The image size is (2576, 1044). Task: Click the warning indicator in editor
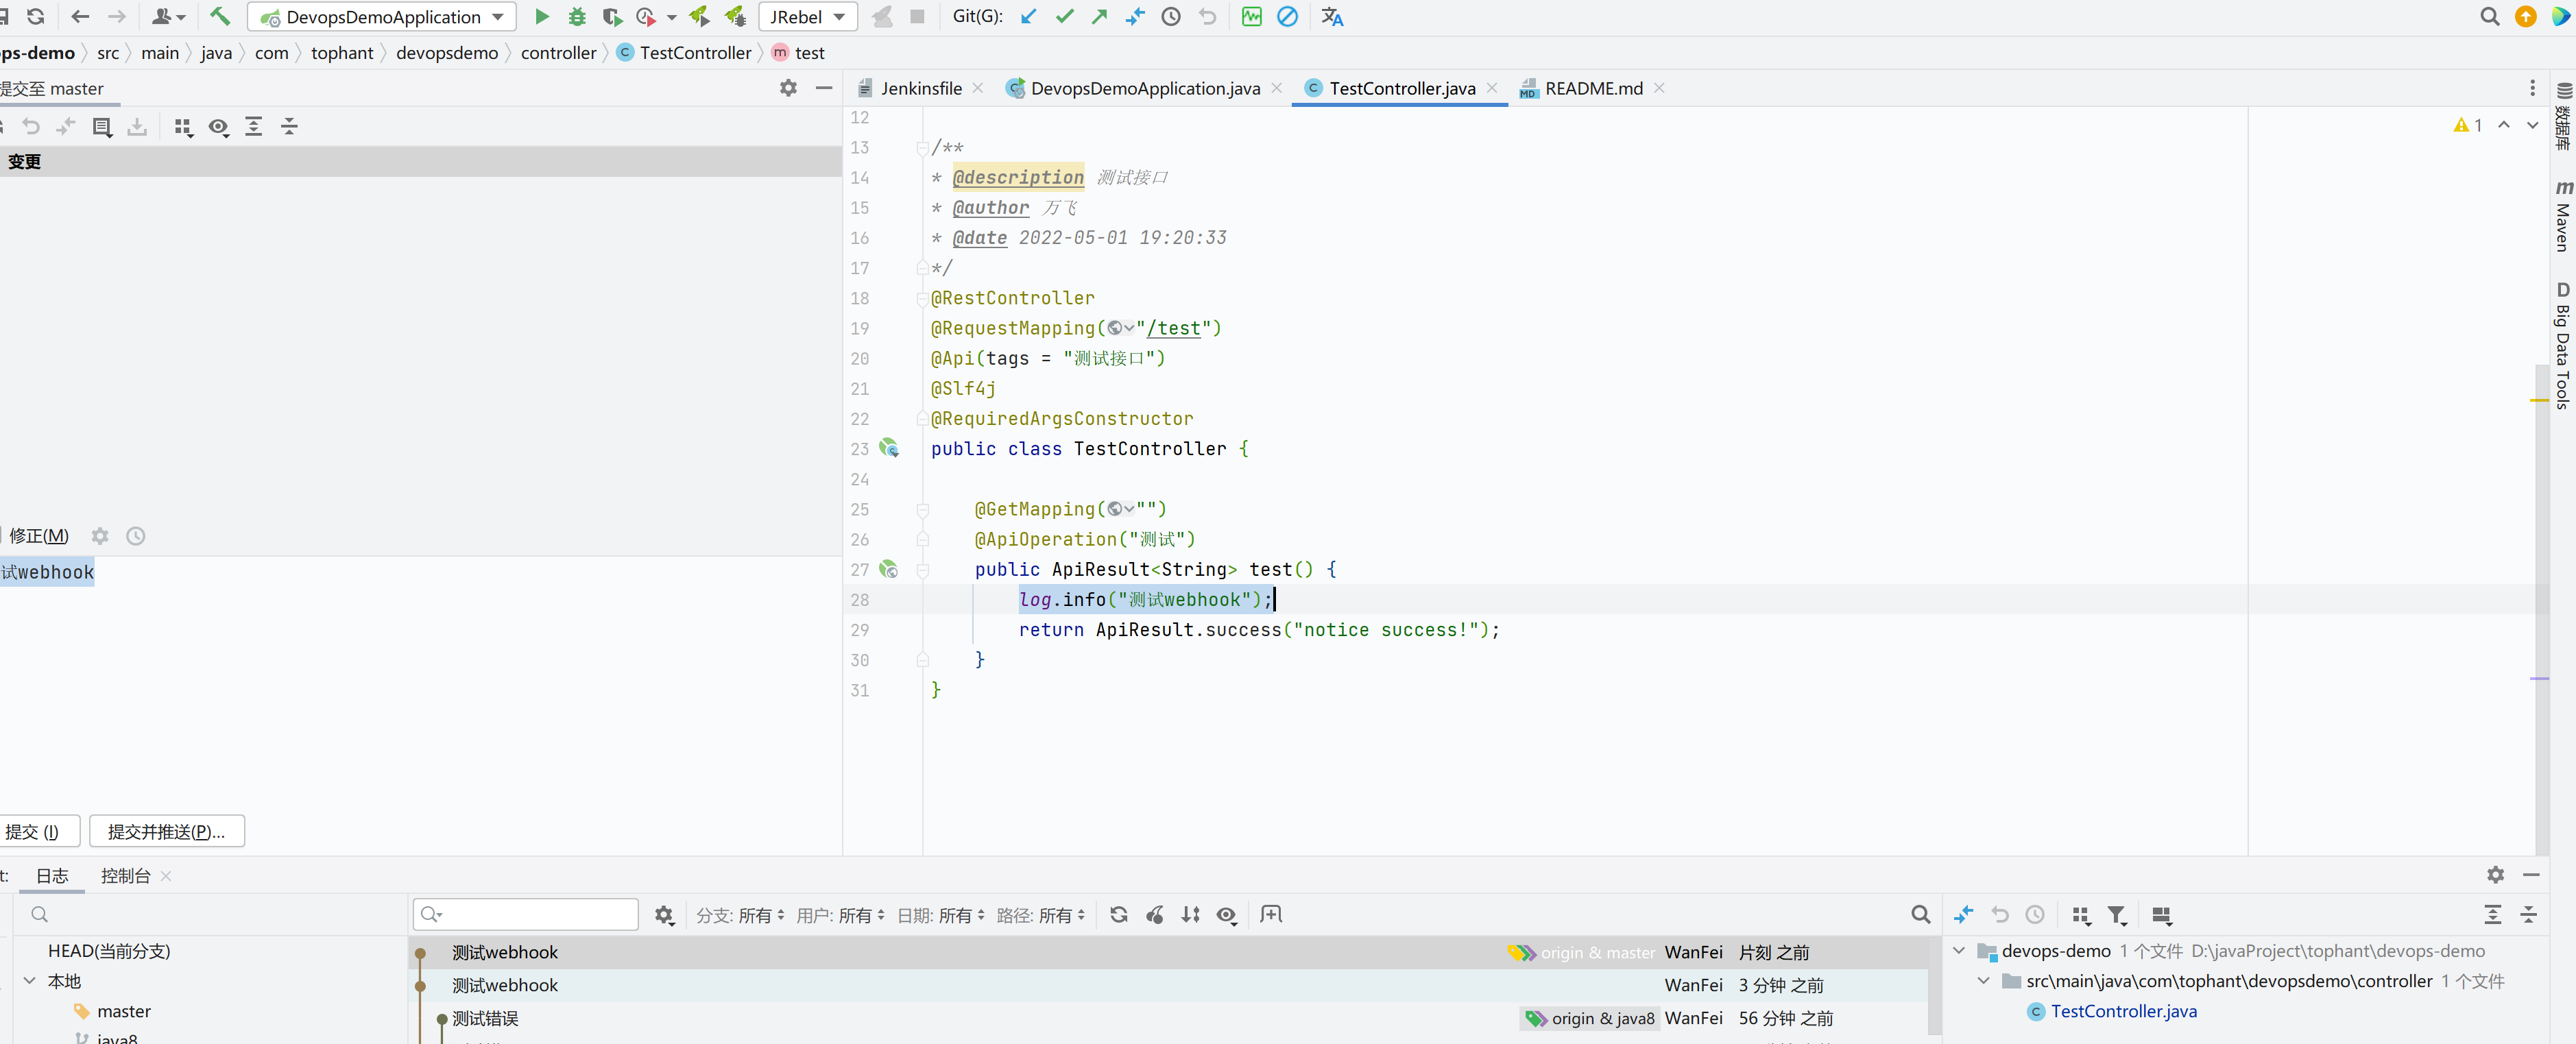2468,125
